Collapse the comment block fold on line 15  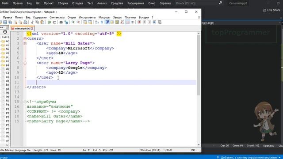tap(25, 102)
